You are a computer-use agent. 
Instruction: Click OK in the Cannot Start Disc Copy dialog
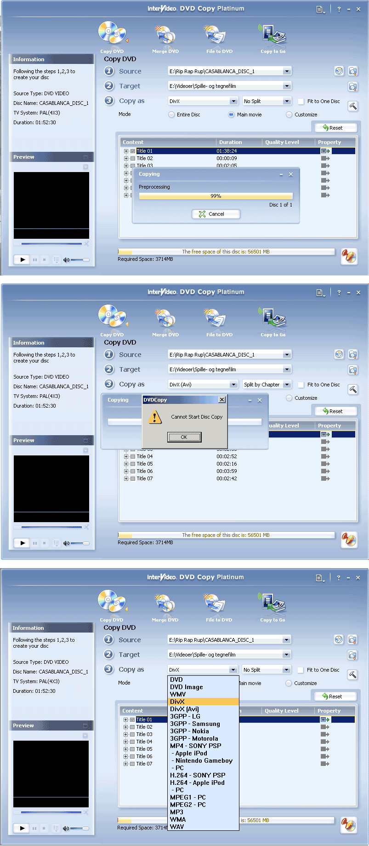[x=184, y=437]
